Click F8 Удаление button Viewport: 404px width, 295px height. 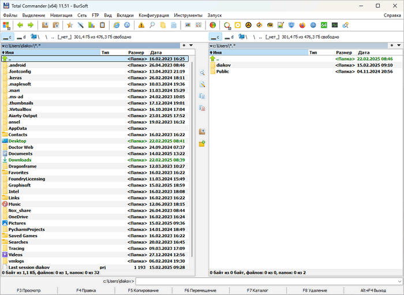pos(315,290)
